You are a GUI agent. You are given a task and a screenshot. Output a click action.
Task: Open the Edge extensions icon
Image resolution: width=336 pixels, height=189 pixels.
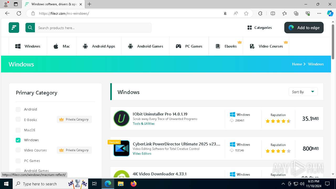coord(260,13)
